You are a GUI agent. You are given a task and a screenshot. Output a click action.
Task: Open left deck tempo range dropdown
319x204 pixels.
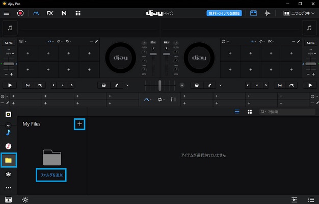point(10,54)
